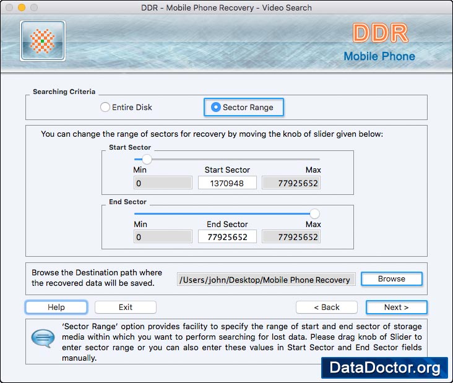Minimize the window with yellow button
453x383 pixels.
(x=22, y=7)
